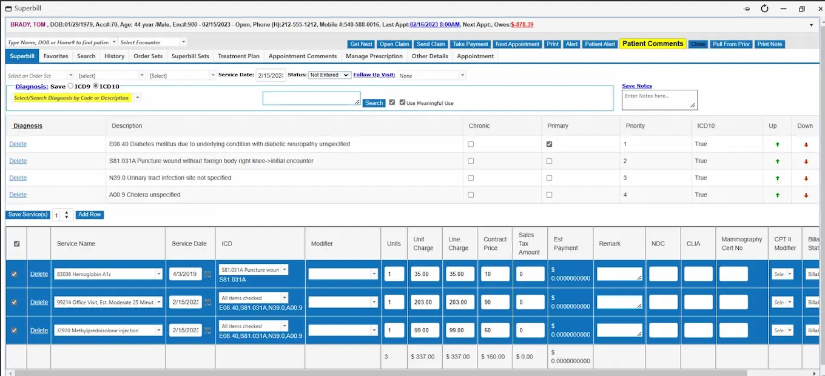Move Cholera diagnosis up with green arrow
The image size is (825, 376).
pos(777,195)
